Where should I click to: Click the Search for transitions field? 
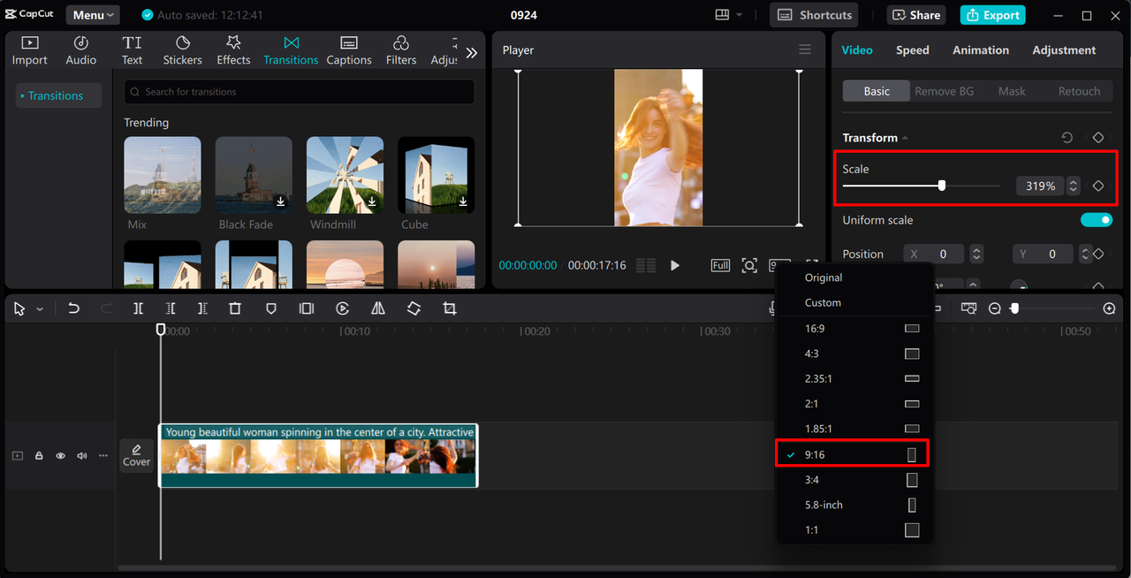[299, 92]
